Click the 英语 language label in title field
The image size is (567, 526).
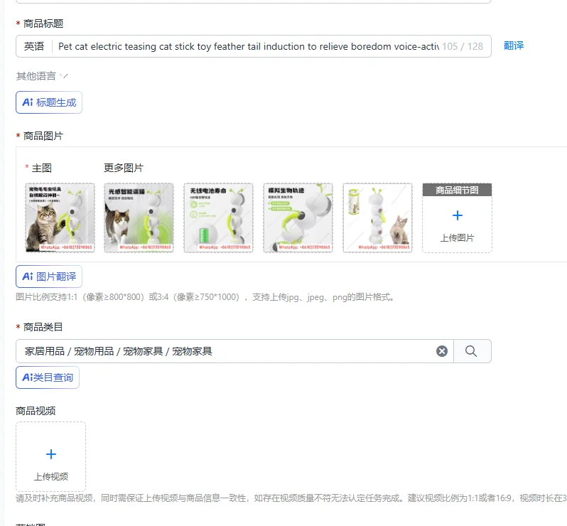coord(34,46)
